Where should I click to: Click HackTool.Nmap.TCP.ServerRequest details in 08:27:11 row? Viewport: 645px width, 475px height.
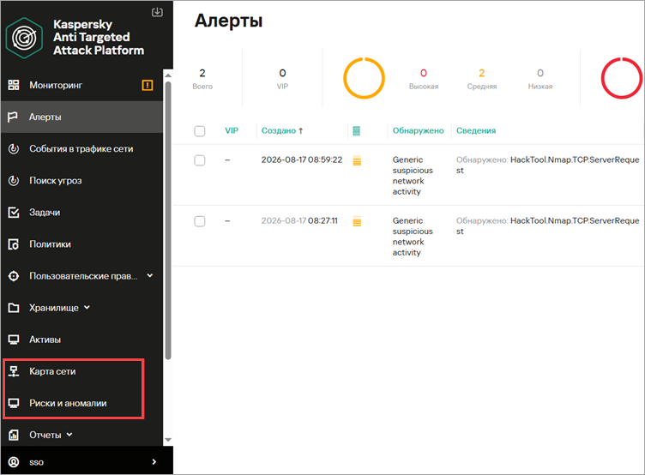547,225
